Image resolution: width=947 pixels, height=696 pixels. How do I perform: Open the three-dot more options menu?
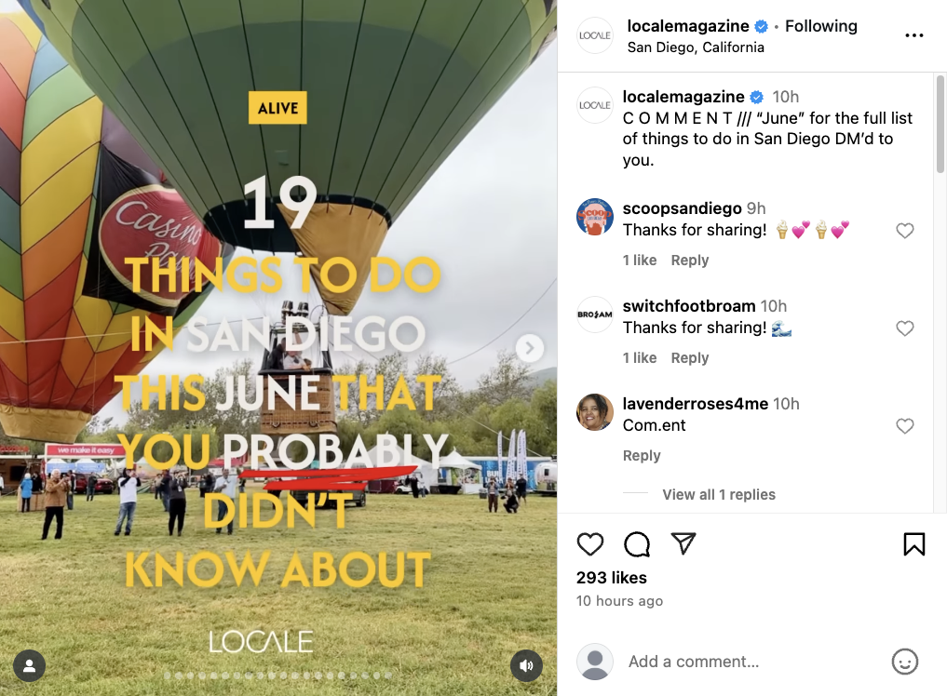914,36
